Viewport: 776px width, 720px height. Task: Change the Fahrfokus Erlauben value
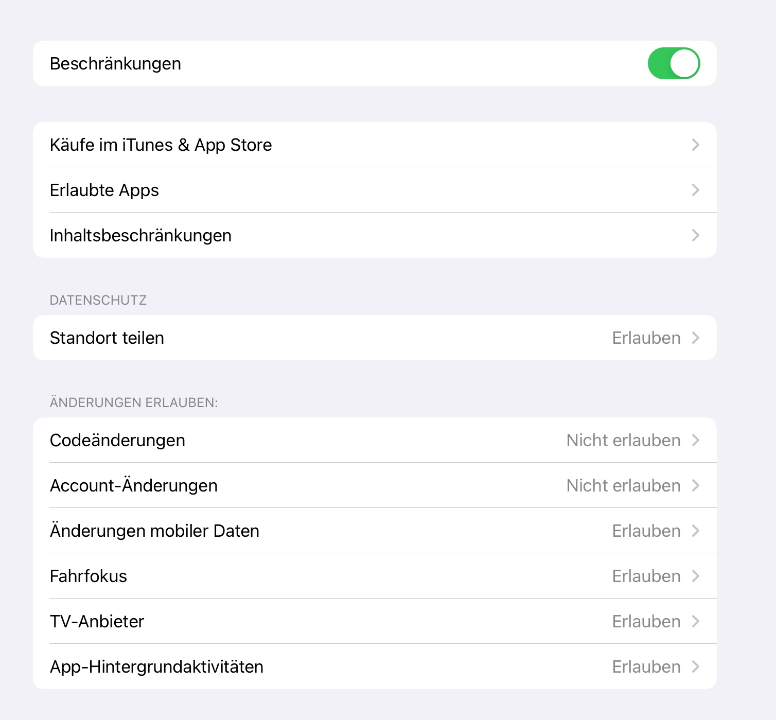click(x=646, y=576)
